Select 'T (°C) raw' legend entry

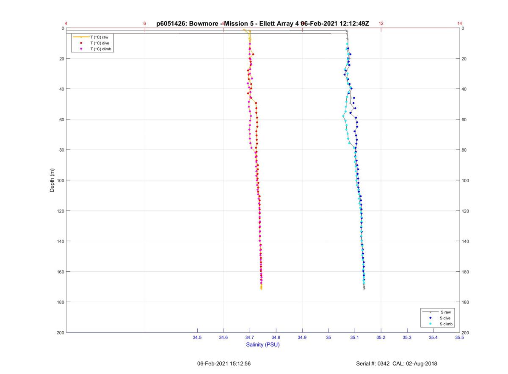pyautogui.click(x=99, y=37)
